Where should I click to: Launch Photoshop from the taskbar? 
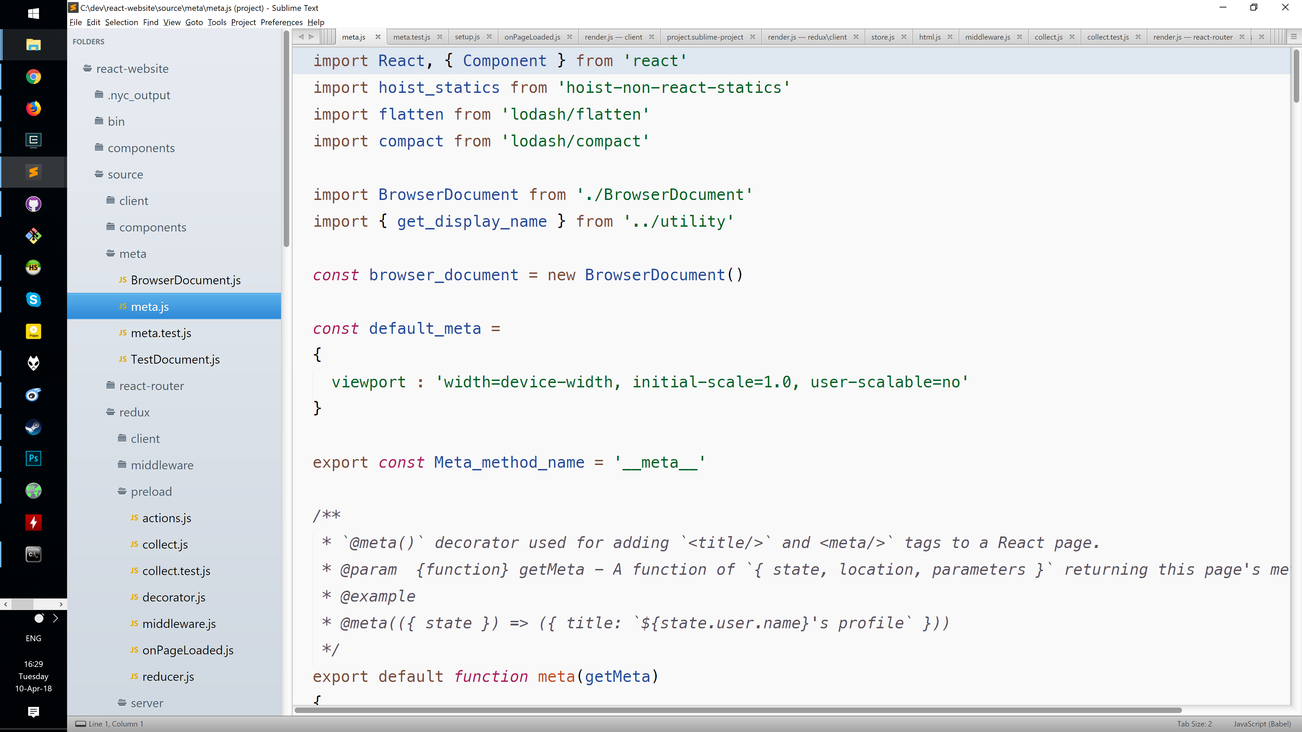(33, 458)
